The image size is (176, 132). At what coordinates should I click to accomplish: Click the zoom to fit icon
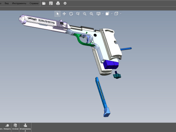click(x=91, y=14)
